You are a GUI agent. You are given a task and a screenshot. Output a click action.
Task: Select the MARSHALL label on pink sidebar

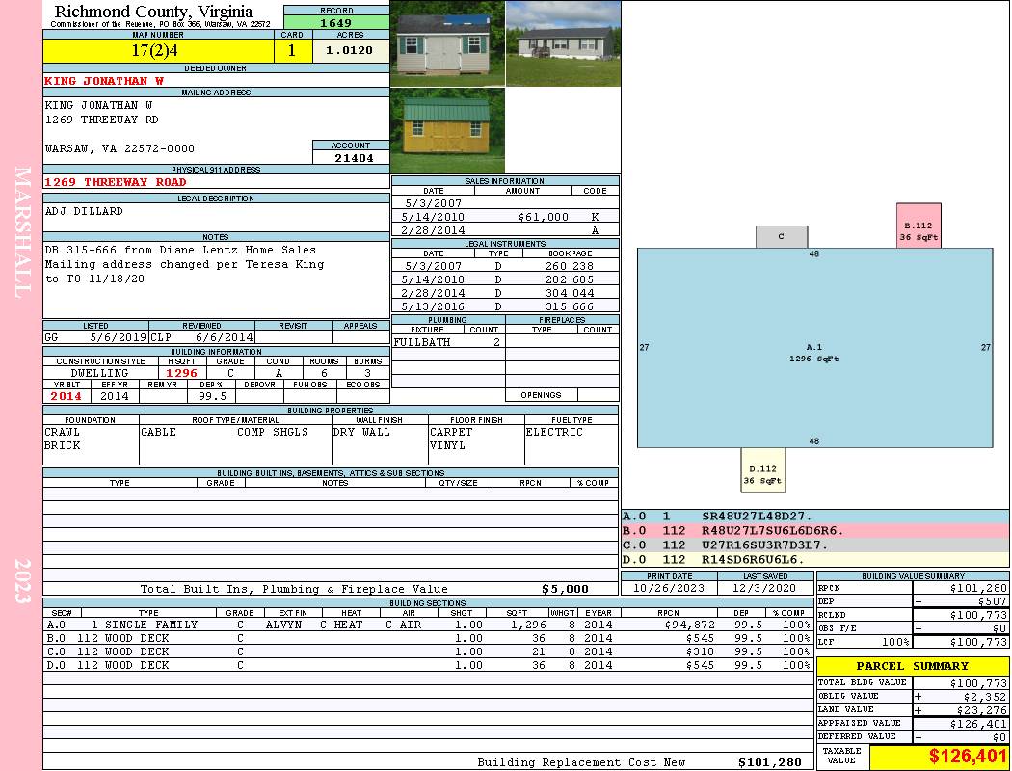pos(22,231)
